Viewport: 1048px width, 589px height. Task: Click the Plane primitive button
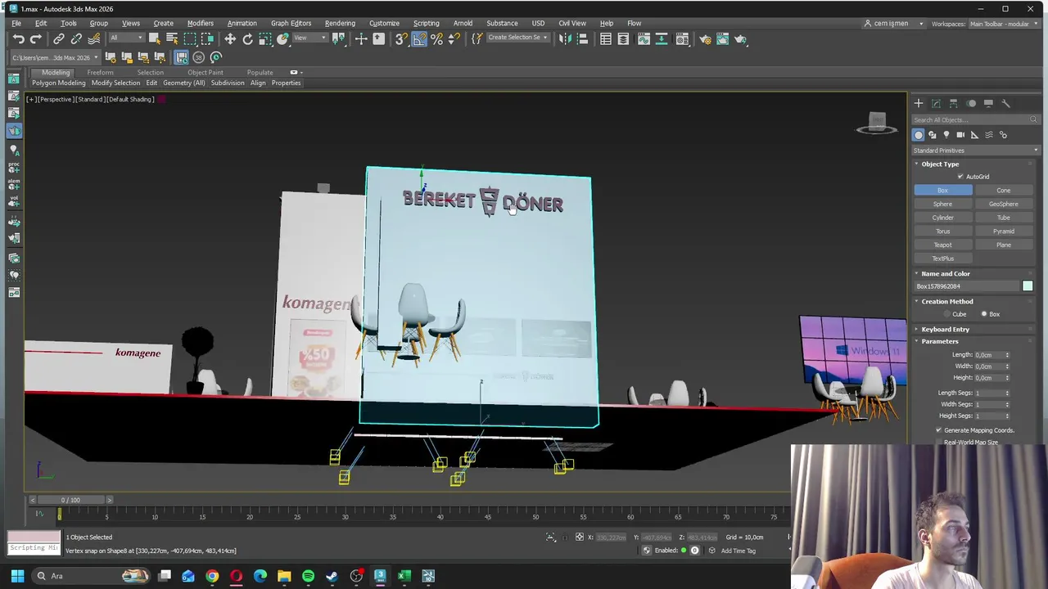coord(1004,245)
